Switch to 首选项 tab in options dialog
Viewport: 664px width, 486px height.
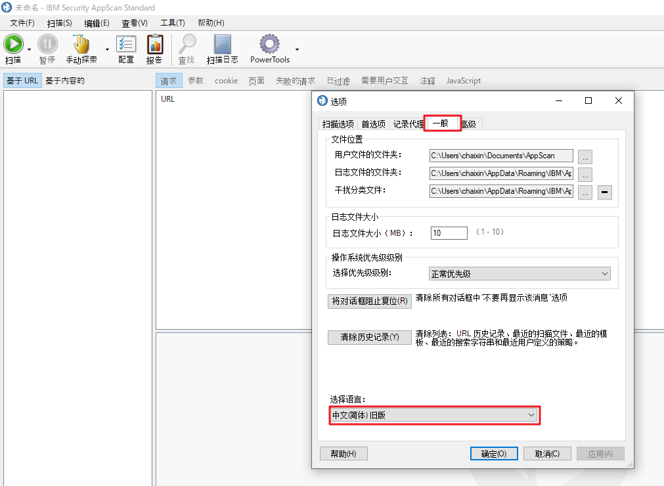(x=373, y=124)
